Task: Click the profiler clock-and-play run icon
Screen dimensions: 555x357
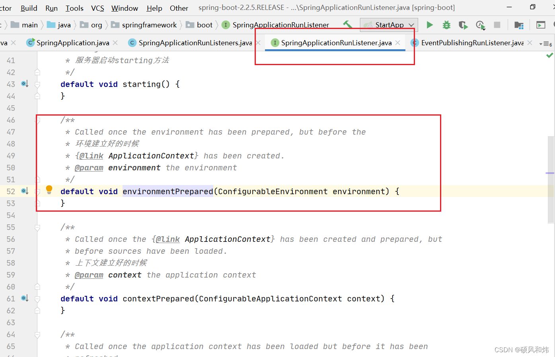Action: point(480,25)
